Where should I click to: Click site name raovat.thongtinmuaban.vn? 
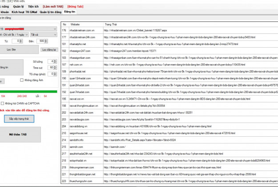tap(84, 106)
